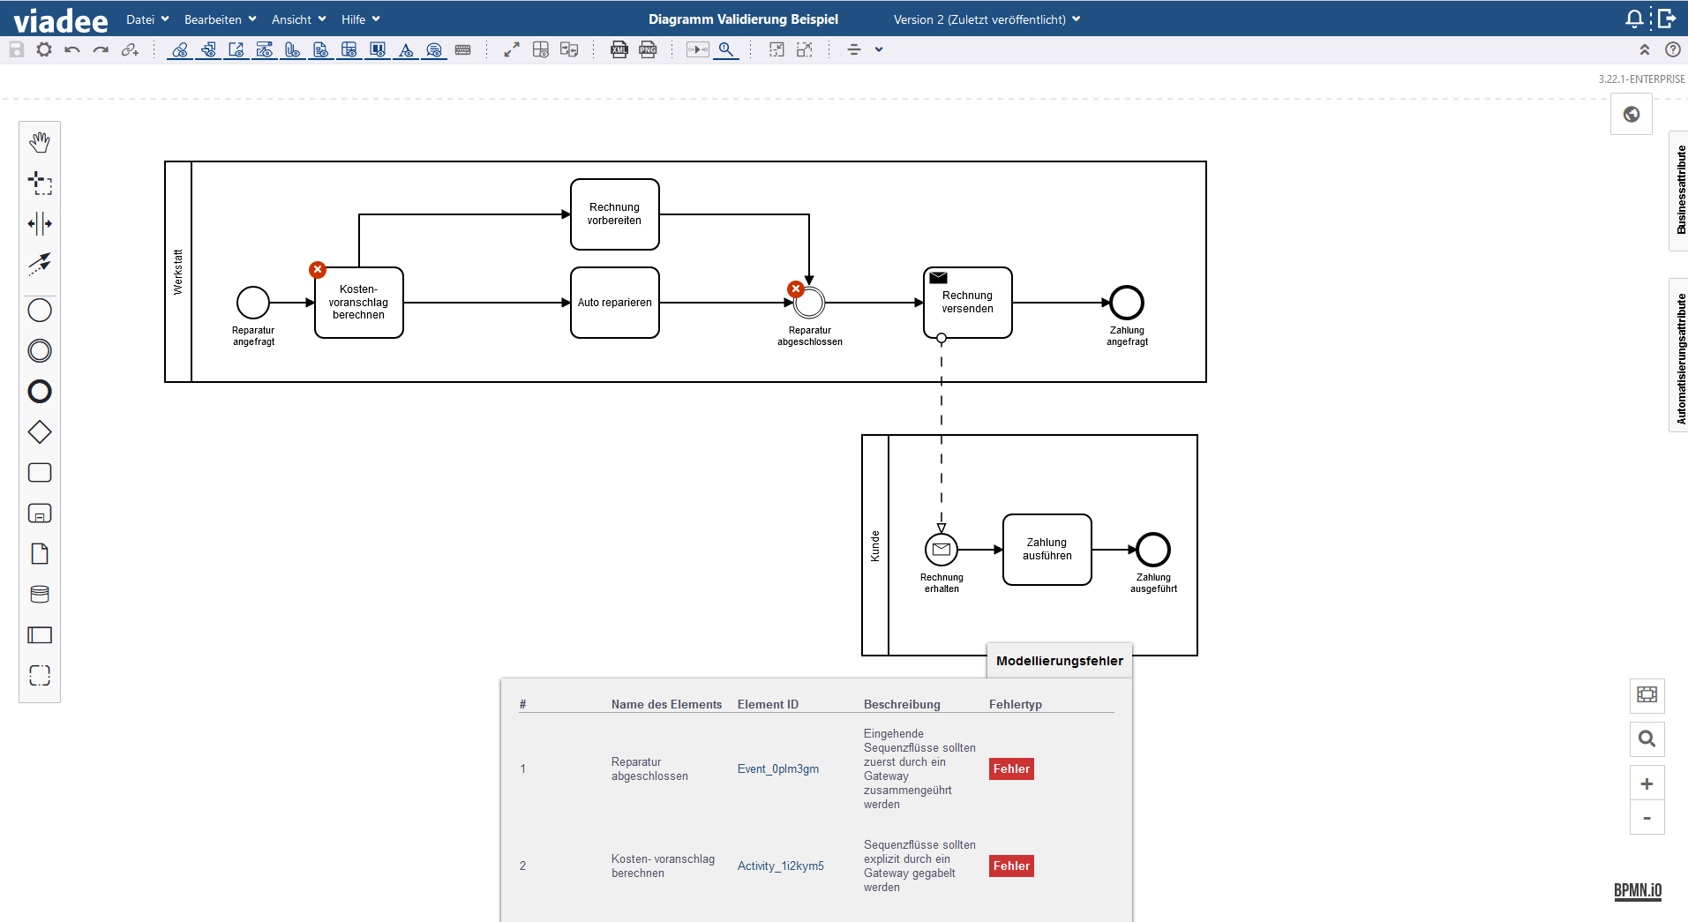Toggle fullscreen with the expand arrows icon
This screenshot has width=1688, height=922.
(512, 49)
